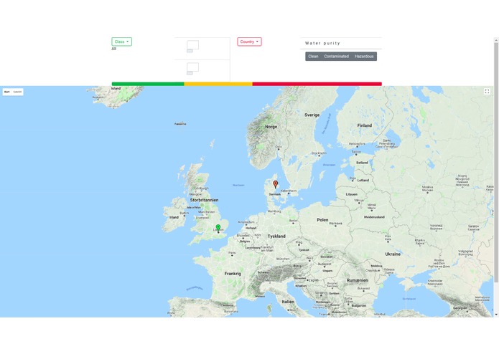Screen dimensions: 499x354
Task: Select the Hazardous purity filter
Action: (x=364, y=57)
